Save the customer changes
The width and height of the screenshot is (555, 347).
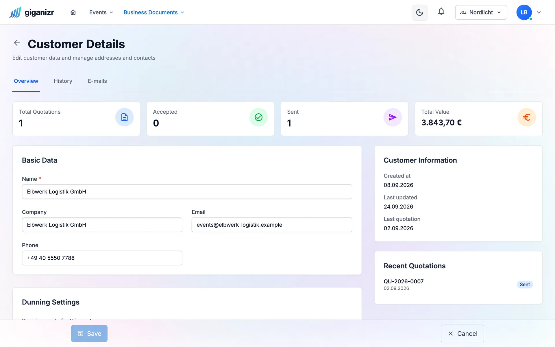click(x=89, y=333)
